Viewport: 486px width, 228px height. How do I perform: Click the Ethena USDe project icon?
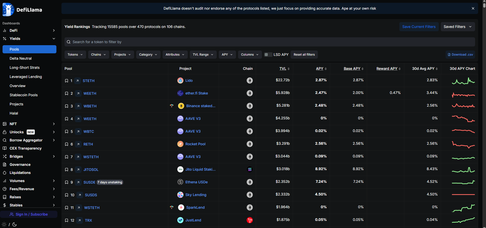tap(180, 182)
